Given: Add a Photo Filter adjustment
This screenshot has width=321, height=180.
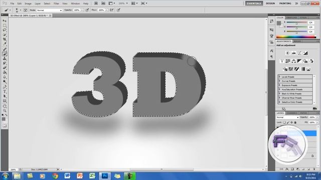Looking at the screenshot, I should (x=305, y=61).
